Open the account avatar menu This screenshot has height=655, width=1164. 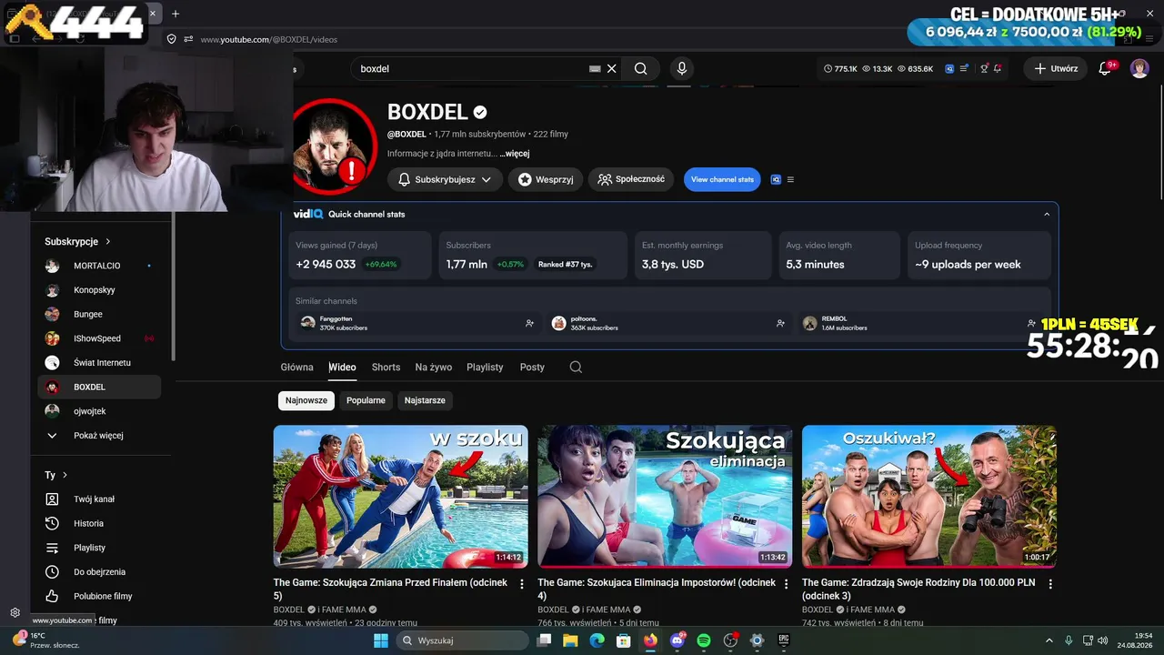(1139, 68)
